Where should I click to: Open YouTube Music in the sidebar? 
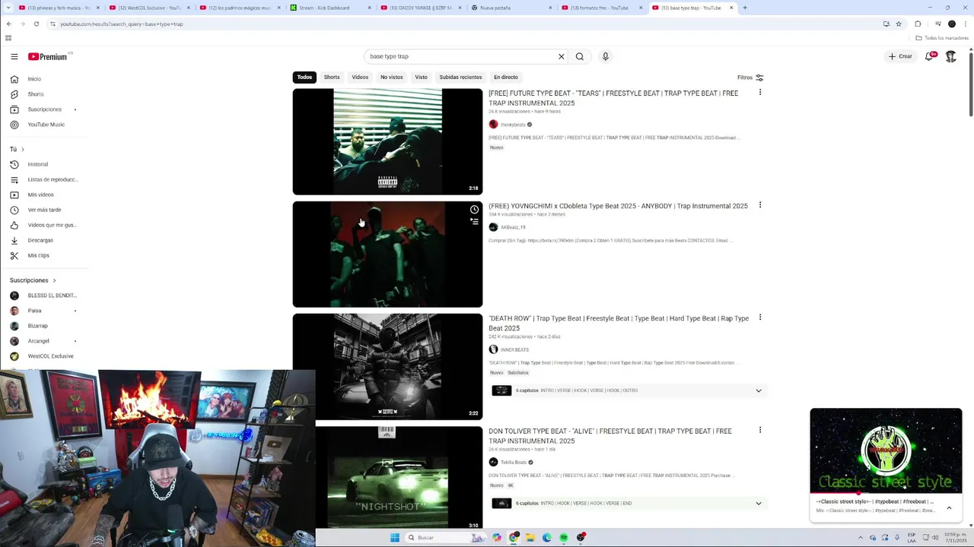coord(46,125)
